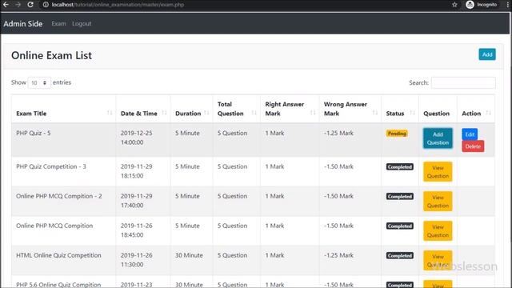Click the browser address bar URL
This screenshot has height=288, width=512.
[x=118, y=5]
